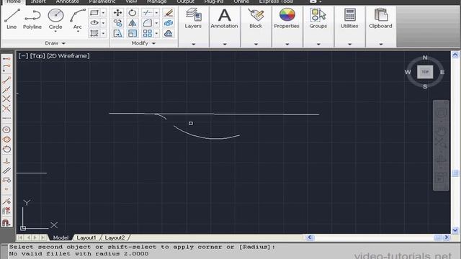Expand the Layers panel arrow
Image resolution: width=461 pixels, height=259 pixels.
(x=194, y=45)
